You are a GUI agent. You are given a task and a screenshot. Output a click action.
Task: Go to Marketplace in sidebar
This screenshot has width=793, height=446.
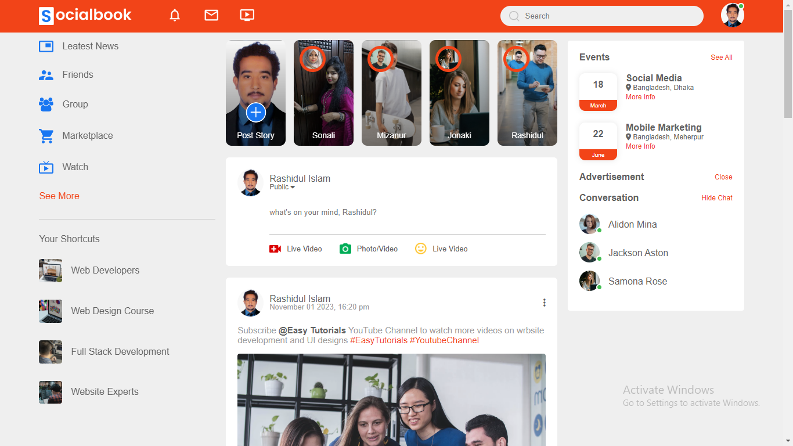[x=88, y=136]
